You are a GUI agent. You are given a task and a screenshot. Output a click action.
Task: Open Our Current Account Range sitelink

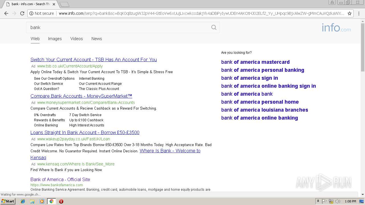100,84
